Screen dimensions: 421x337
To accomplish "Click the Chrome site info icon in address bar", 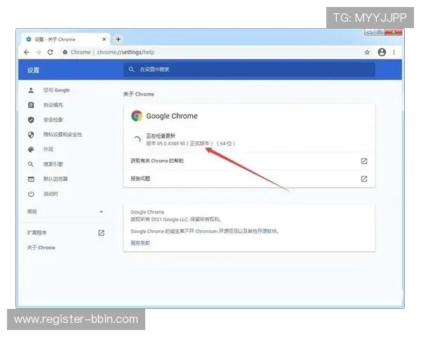I will coord(65,52).
